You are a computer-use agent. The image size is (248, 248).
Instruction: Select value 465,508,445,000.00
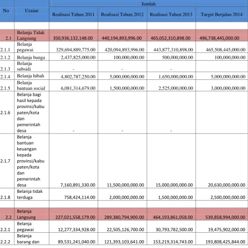click(226, 50)
